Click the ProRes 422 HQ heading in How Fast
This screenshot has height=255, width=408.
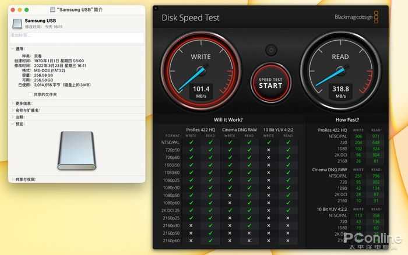point(333,130)
